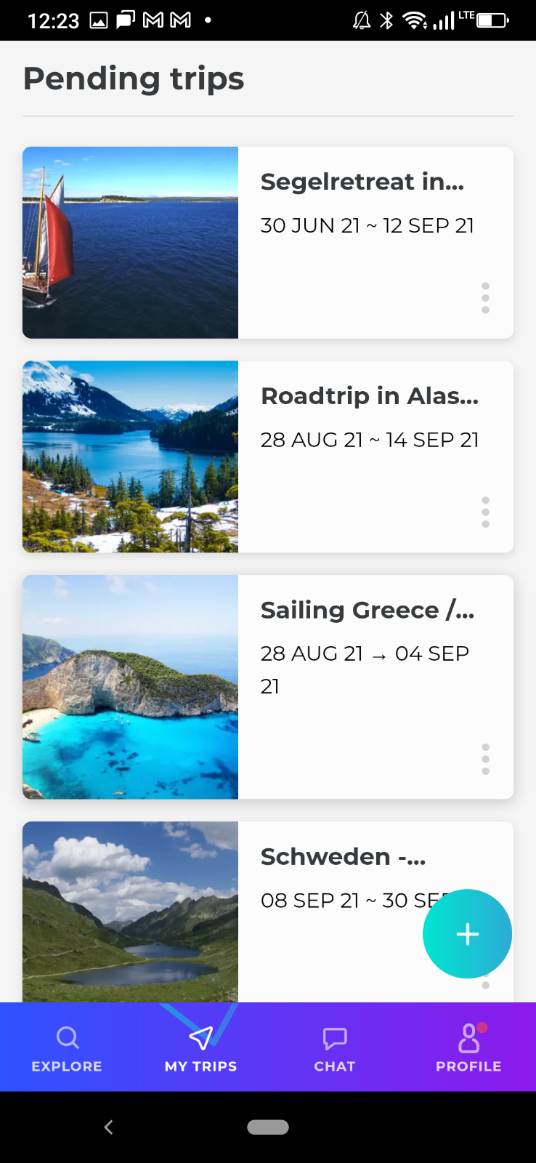Open the Schweden trip title
536x1163 pixels.
click(343, 857)
